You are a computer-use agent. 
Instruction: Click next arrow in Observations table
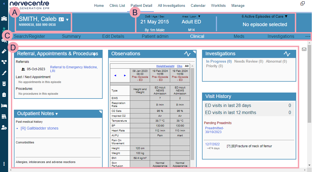click(125, 75)
